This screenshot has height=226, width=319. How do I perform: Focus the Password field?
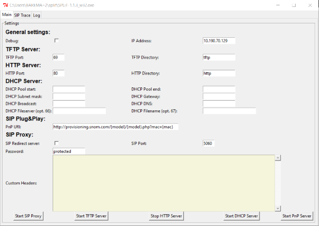click(x=69, y=151)
